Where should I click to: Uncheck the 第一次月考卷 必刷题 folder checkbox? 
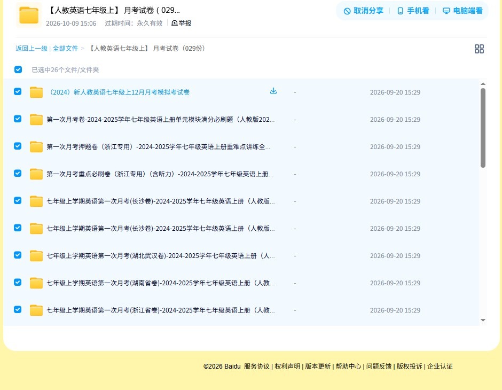[x=18, y=119]
